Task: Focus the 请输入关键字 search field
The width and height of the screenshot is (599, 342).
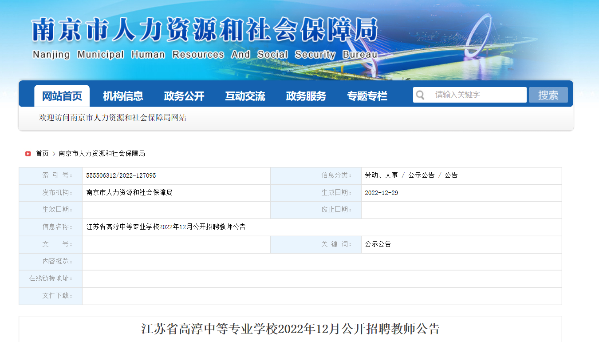Action: click(477, 95)
